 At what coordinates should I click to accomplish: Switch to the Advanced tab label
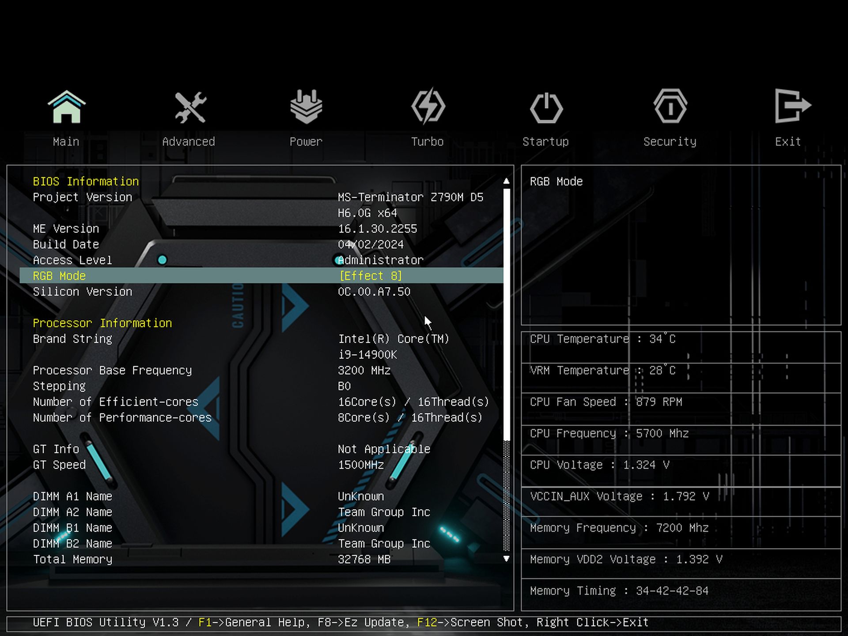pyautogui.click(x=189, y=142)
